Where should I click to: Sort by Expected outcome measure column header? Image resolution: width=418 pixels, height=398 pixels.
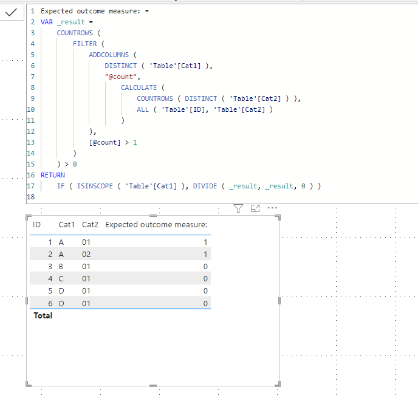(x=156, y=225)
